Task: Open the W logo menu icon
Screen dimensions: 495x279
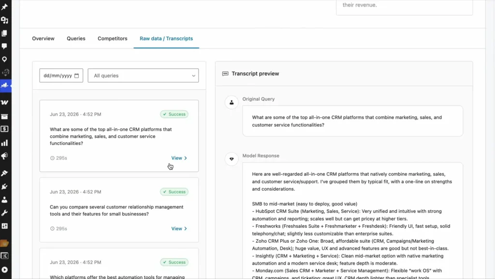Action: click(x=4, y=102)
